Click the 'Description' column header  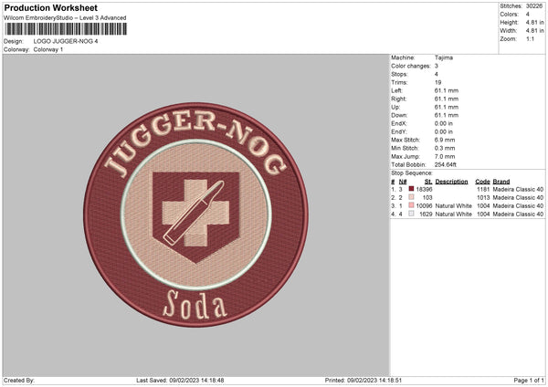451,182
